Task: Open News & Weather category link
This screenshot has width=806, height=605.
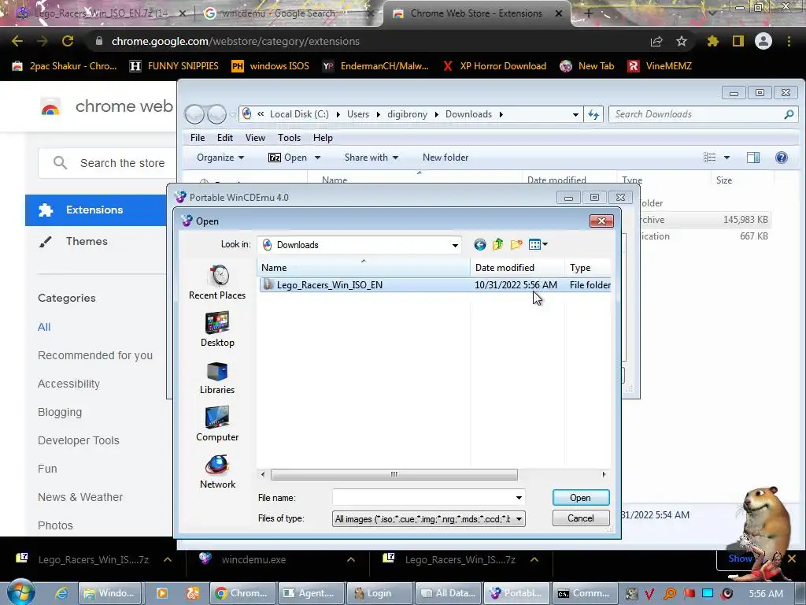Action: pyautogui.click(x=80, y=497)
